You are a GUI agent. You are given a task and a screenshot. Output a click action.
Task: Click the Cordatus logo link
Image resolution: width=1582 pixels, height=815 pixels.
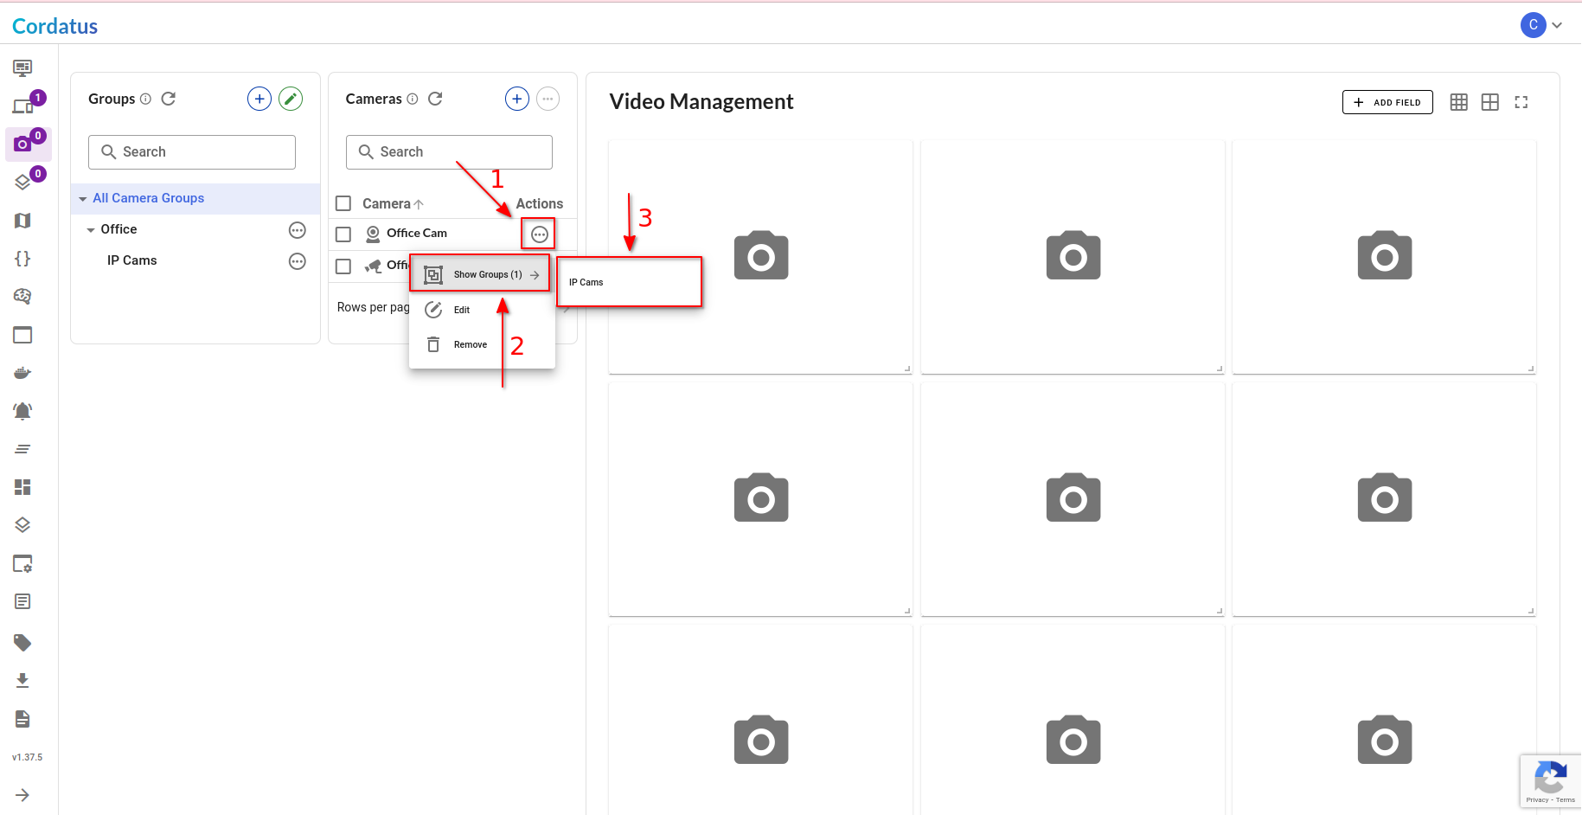click(x=54, y=26)
